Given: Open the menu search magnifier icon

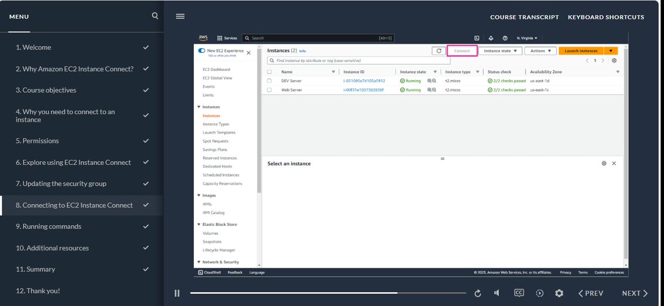Looking at the screenshot, I should pyautogui.click(x=155, y=16).
